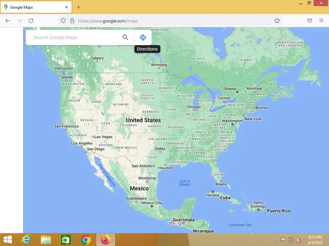Click the New York city label
Image resolution: width=329 pixels, height=246 pixels.
253,119
